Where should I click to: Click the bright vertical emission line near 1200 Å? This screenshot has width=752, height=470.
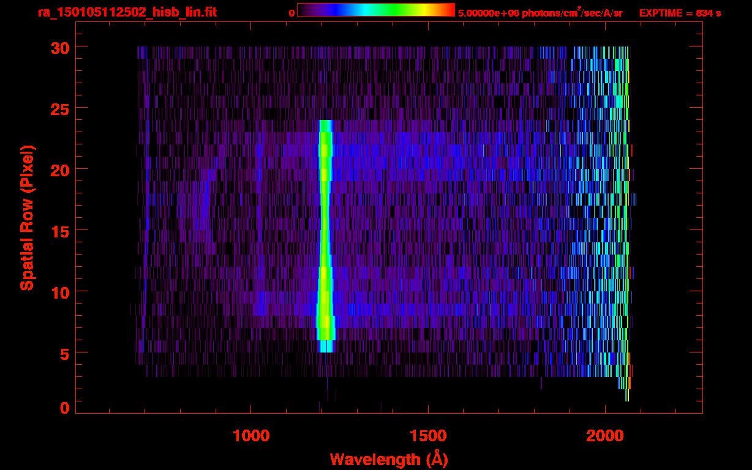point(325,233)
